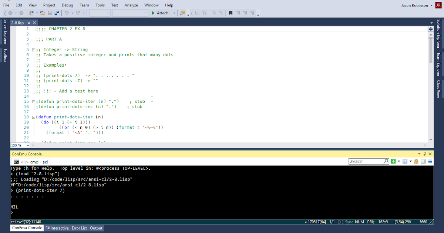Open the Toolbox side panel
The width and height of the screenshot is (444, 233).
coord(5,55)
